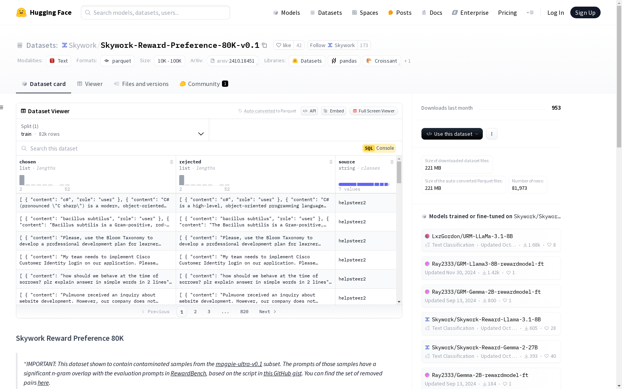
Task: Jump to page 820 of dataset rows
Action: [244, 312]
